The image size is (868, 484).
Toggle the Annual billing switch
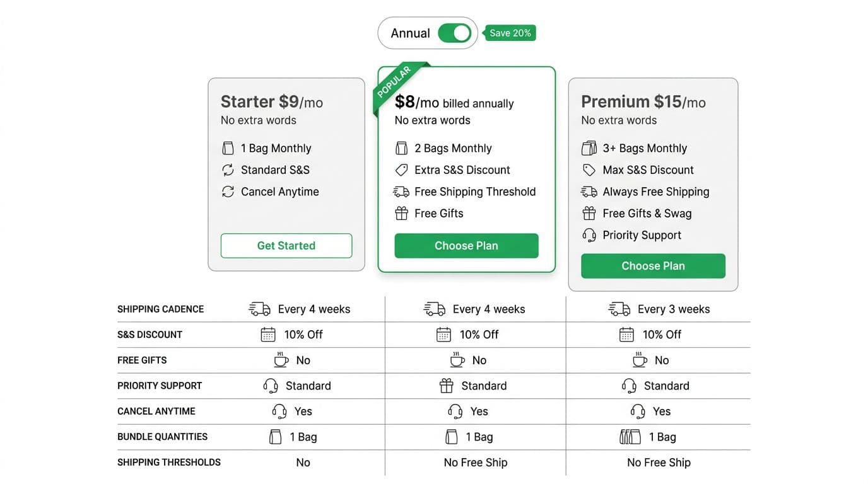click(455, 32)
